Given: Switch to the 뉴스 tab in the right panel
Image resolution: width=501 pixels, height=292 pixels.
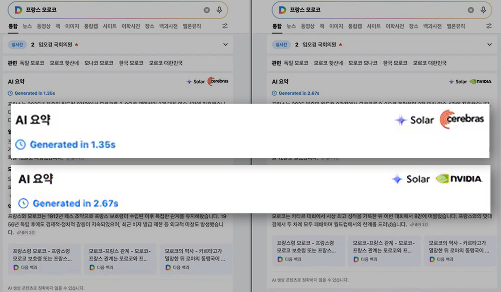Looking at the screenshot, I should 291,26.
